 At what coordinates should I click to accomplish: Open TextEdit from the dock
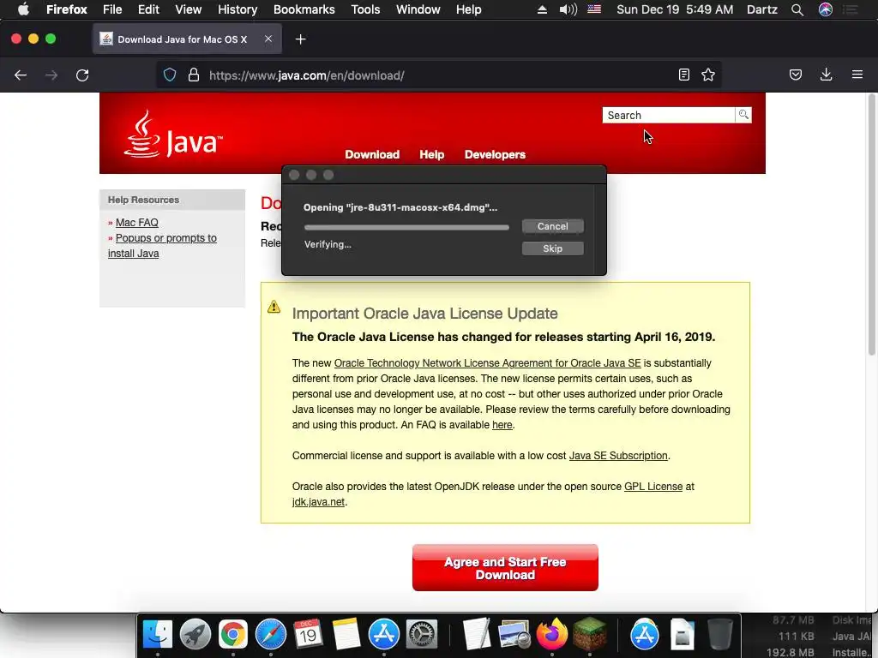tap(477, 634)
